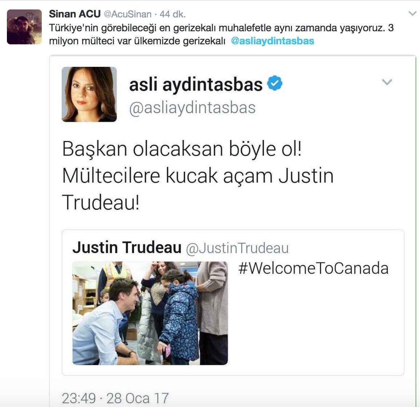The height and width of the screenshot is (407, 420).
Task: Open asli aydintasbas profile photo
Action: (x=89, y=94)
